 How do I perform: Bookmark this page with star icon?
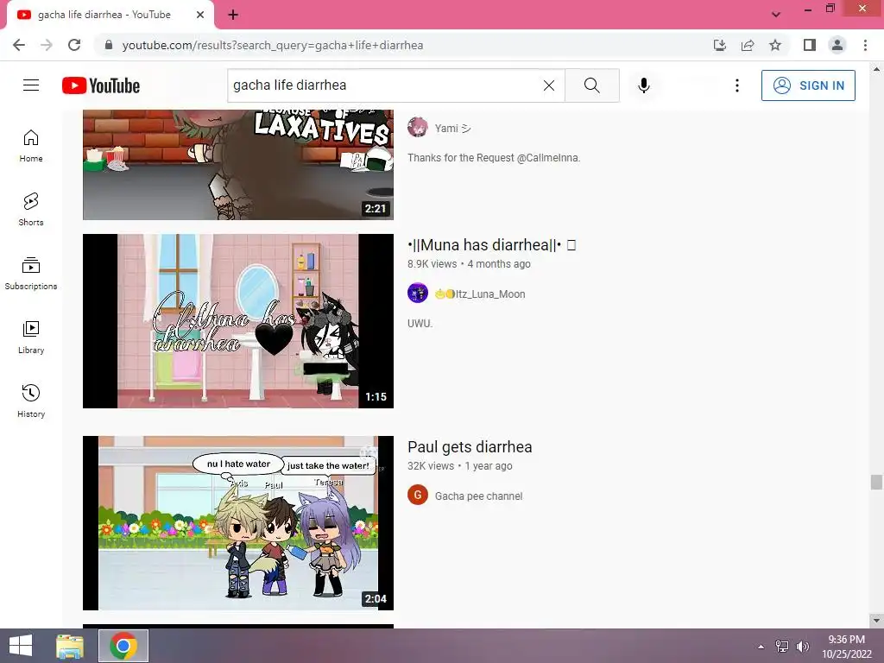[775, 45]
